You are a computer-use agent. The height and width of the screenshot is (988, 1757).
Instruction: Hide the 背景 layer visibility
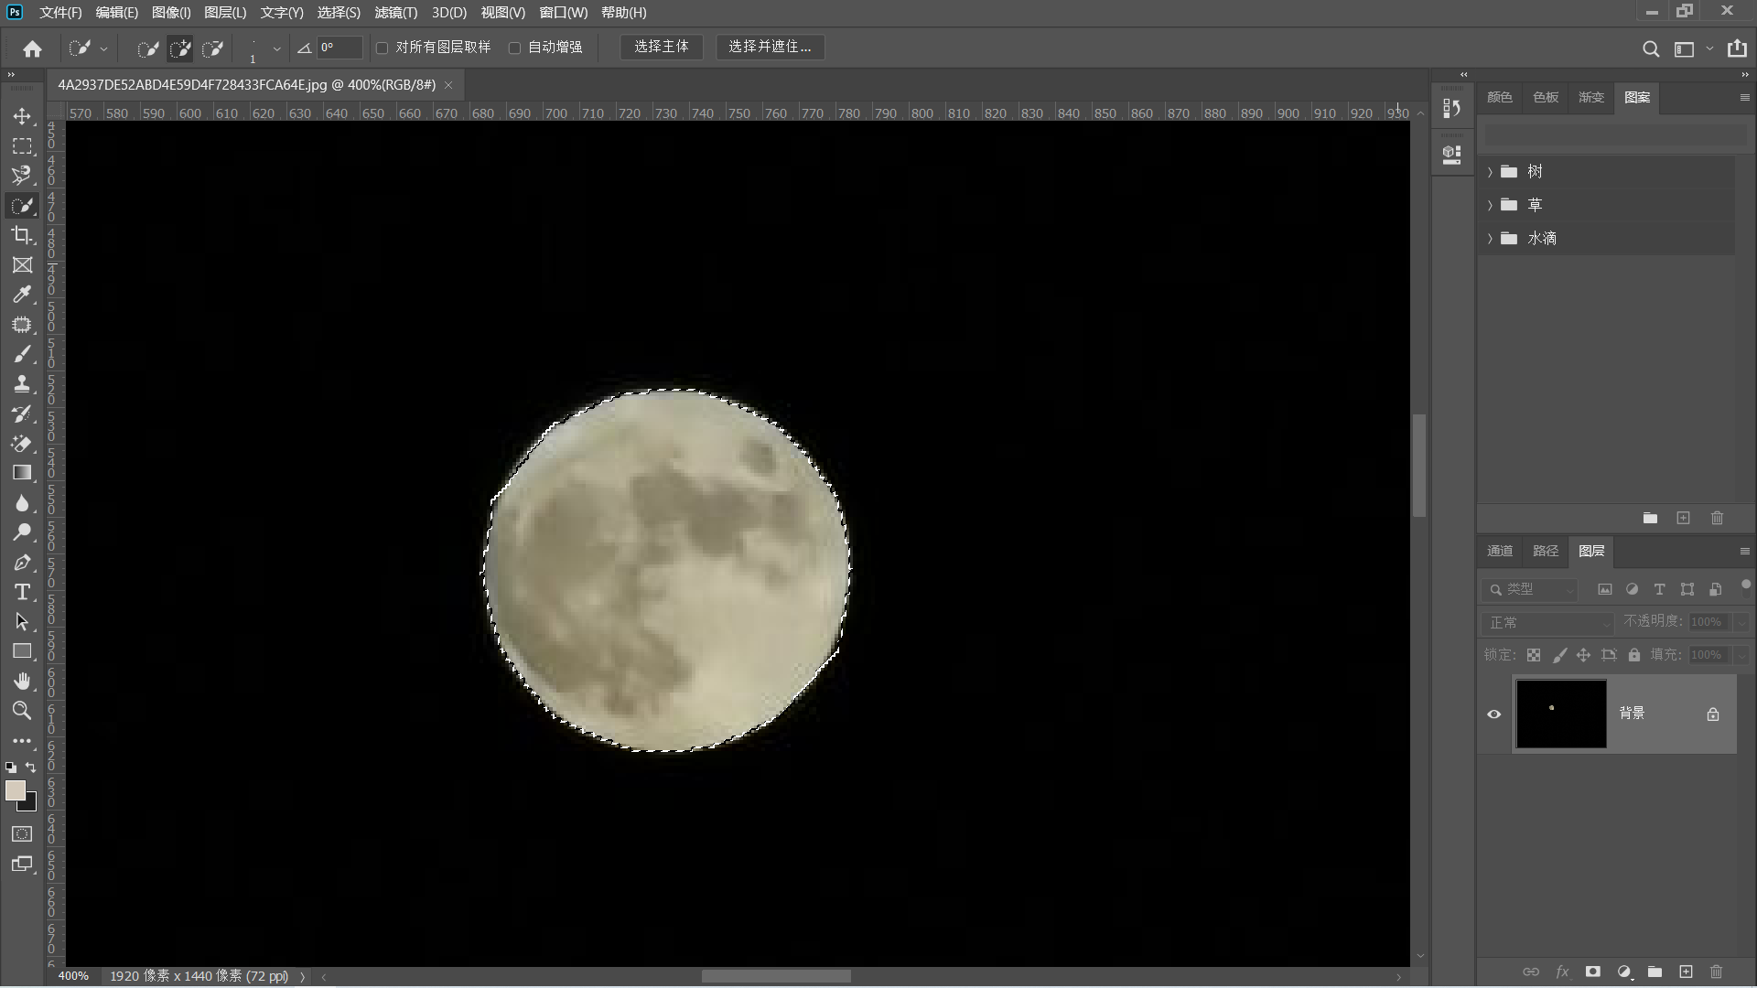click(x=1494, y=714)
